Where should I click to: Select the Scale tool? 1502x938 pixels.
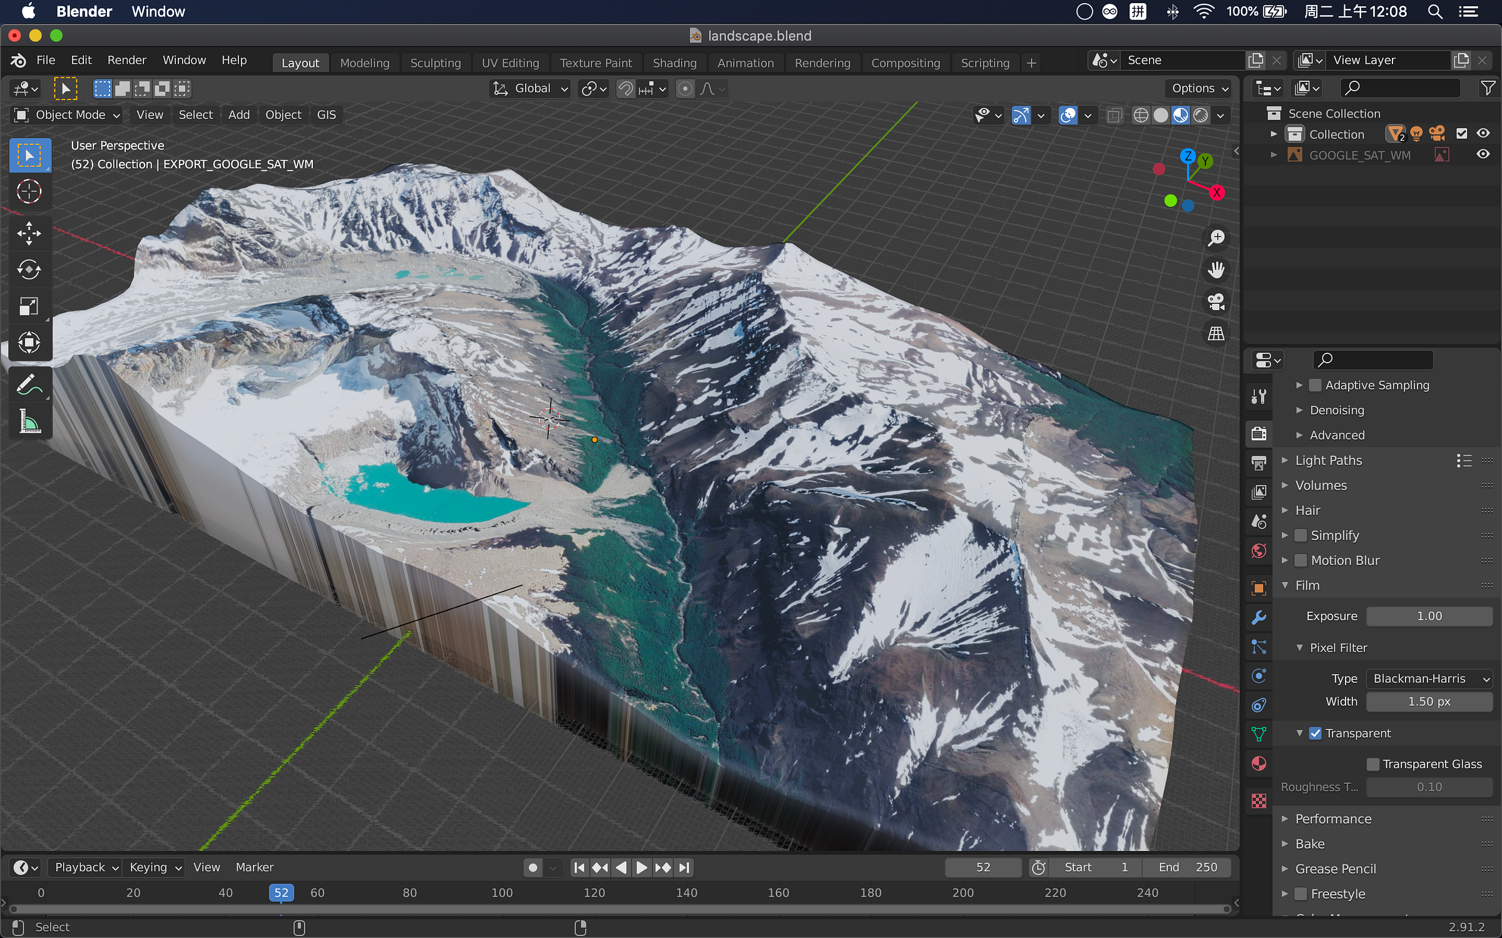pos(29,306)
